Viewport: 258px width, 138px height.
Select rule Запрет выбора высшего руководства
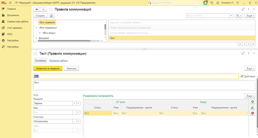tap(182, 28)
